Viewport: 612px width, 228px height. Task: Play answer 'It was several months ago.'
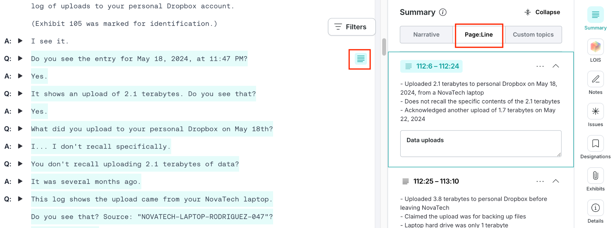click(x=20, y=181)
